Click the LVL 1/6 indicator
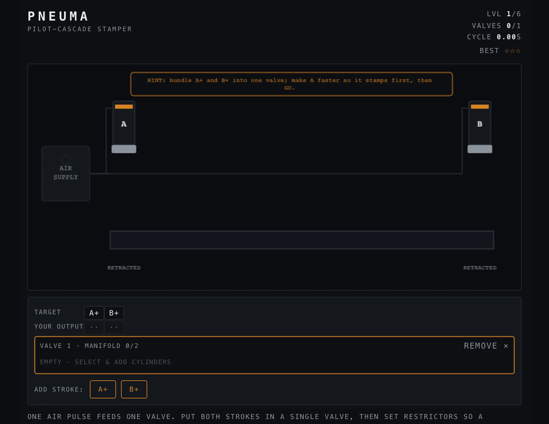The height and width of the screenshot is (424, 549). (504, 14)
